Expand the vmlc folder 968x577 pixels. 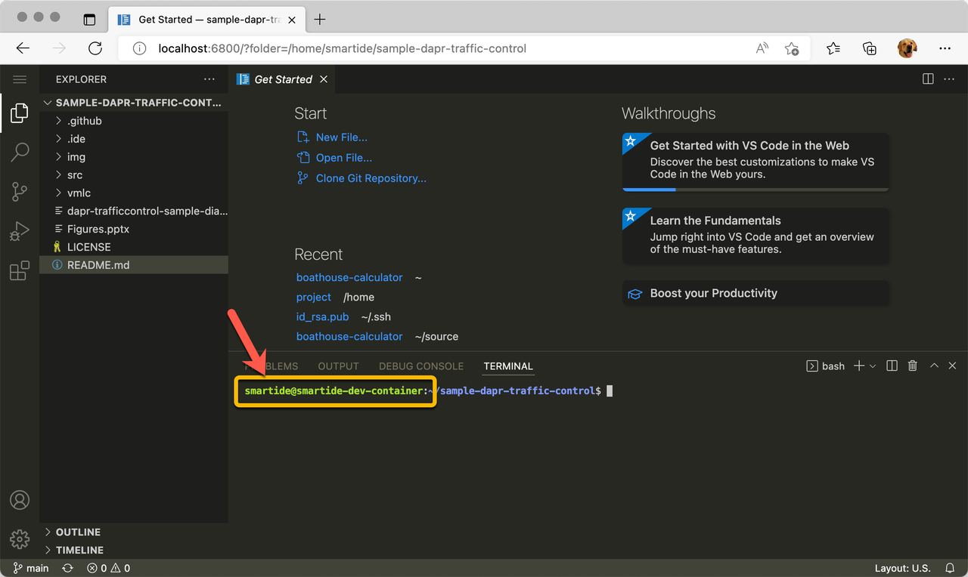134,193
